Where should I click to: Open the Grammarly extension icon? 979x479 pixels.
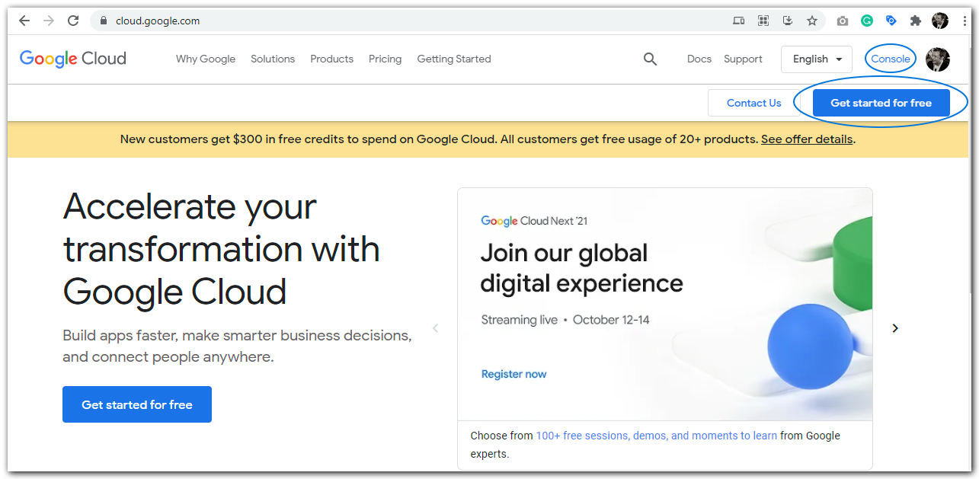pyautogui.click(x=867, y=21)
